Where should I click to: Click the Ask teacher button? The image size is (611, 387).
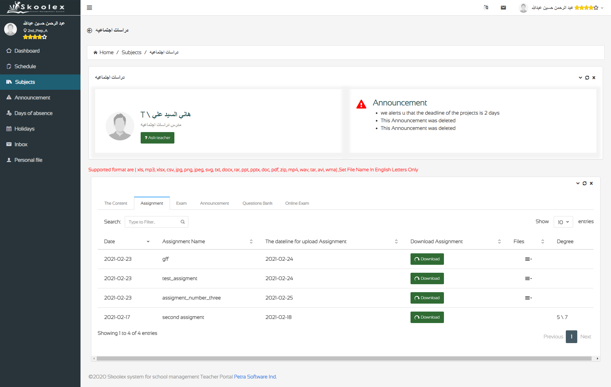158,138
